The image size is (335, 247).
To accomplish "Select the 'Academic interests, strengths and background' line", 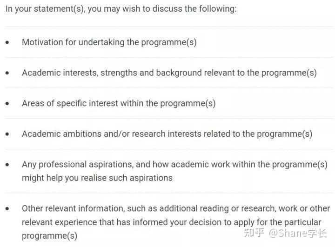I will tap(169, 73).
